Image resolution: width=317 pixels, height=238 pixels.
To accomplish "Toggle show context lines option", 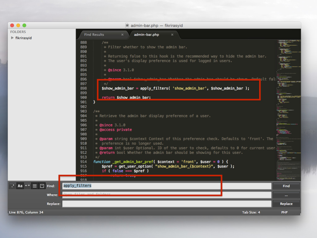I will click(35, 186).
